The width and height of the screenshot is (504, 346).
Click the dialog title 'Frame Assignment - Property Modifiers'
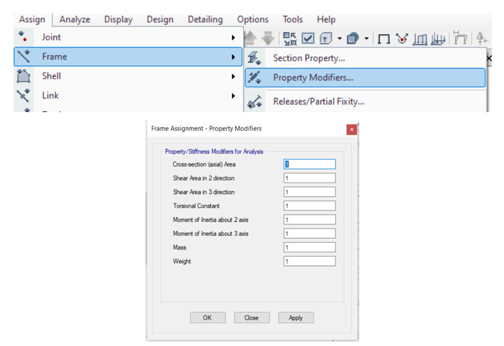coord(206,128)
